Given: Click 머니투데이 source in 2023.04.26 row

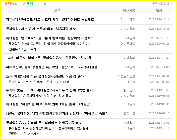Looking at the screenshot, I should [x=128, y=19].
